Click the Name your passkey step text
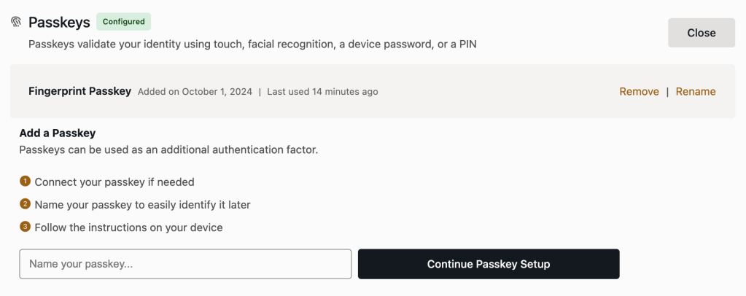 (142, 205)
